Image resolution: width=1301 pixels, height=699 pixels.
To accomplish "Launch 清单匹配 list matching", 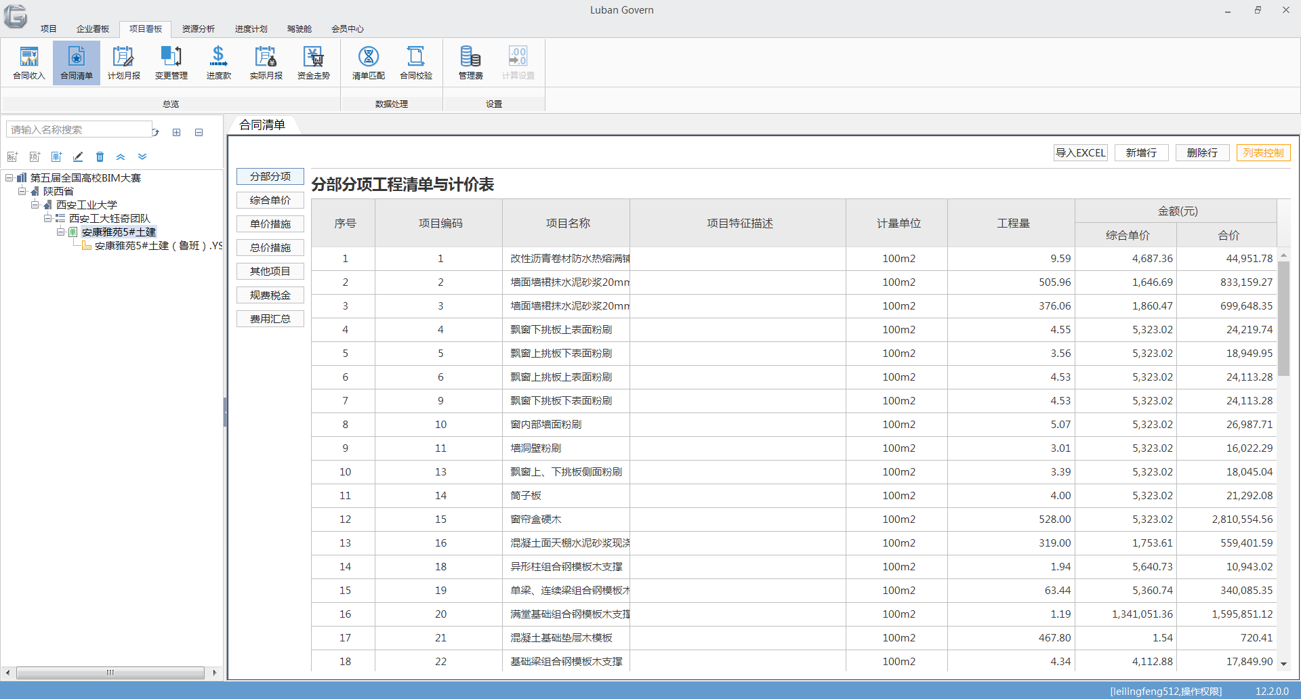I will (x=368, y=62).
